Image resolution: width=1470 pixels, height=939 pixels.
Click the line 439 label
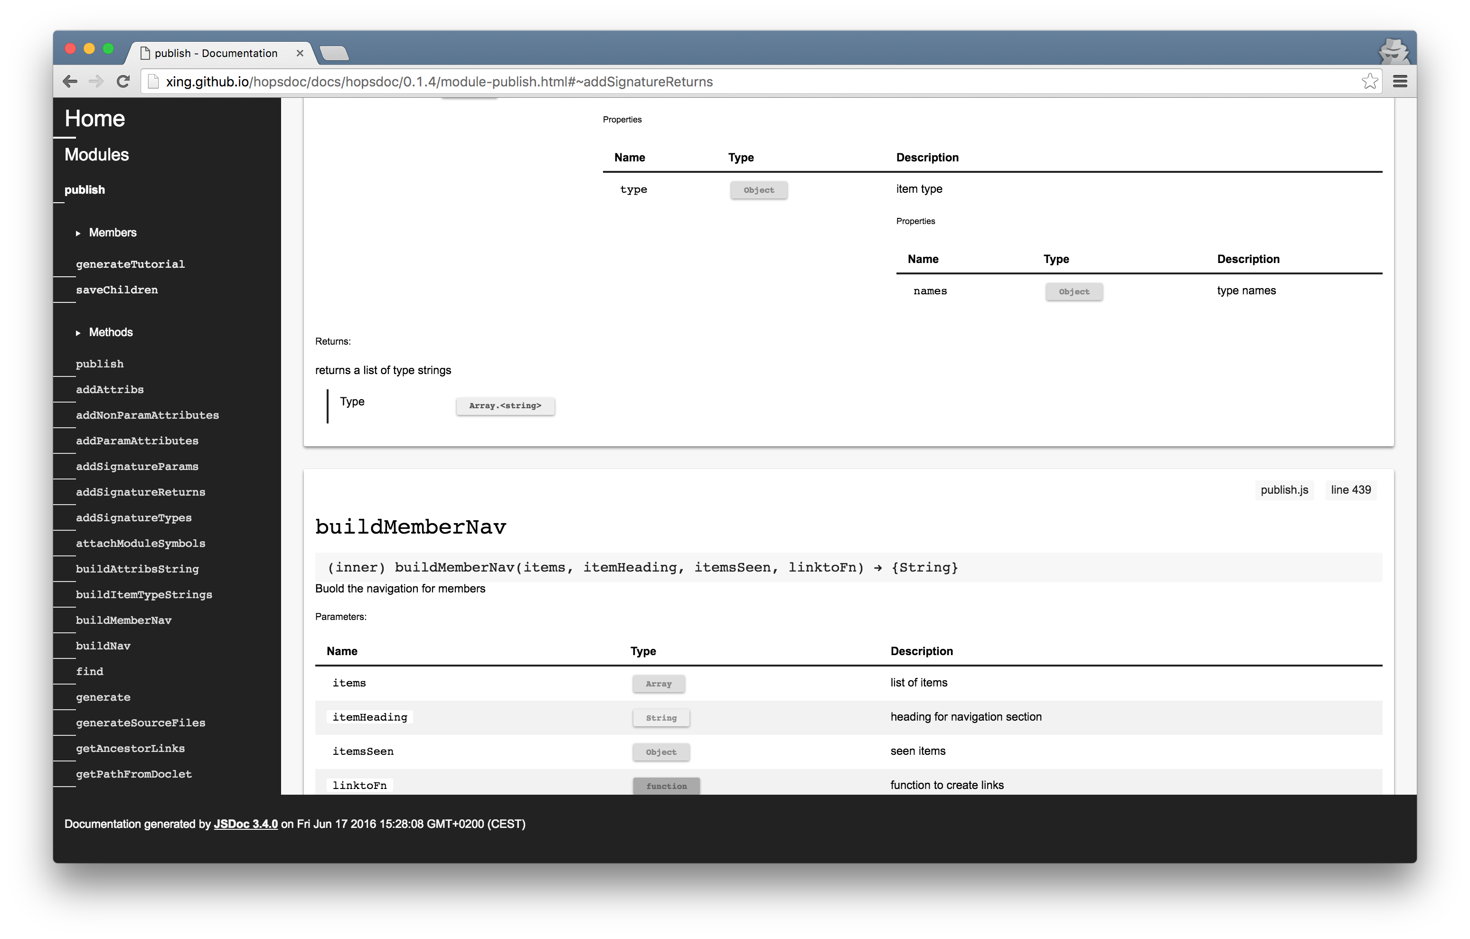[1350, 489]
